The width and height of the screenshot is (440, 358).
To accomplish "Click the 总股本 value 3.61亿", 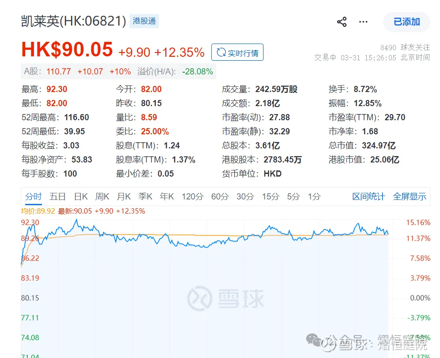I will click(x=267, y=146).
